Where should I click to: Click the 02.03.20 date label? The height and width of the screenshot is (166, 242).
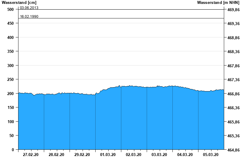(134, 155)
